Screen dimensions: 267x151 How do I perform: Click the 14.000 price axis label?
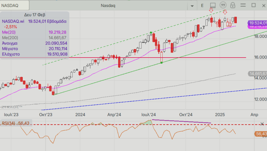pos(260,78)
